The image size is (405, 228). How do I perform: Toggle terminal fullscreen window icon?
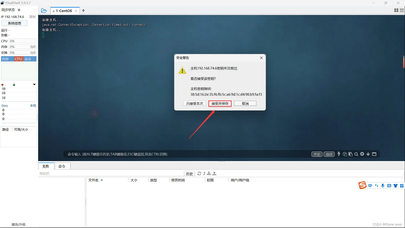(374, 154)
